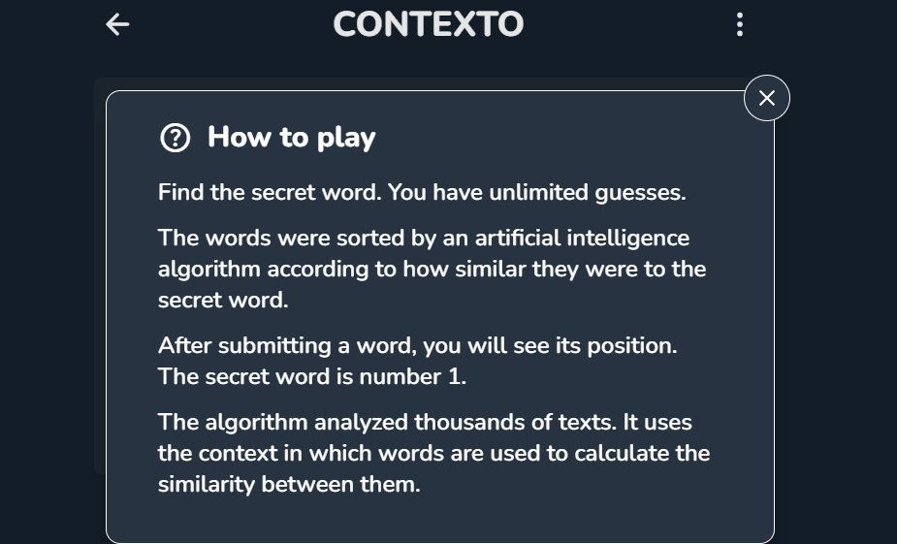Click the text line 'secret word.'
Image resolution: width=897 pixels, height=544 pixels.
tap(223, 300)
